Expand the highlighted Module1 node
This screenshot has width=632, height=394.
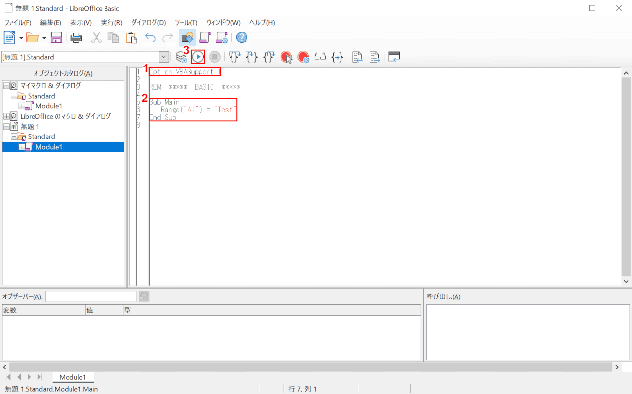(21, 147)
